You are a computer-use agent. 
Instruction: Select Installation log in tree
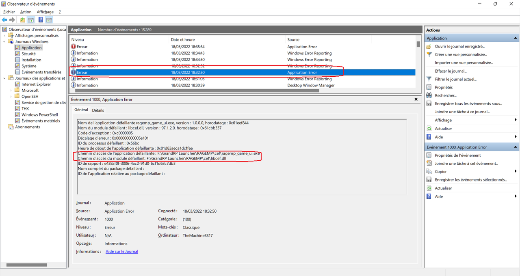[x=31, y=60]
